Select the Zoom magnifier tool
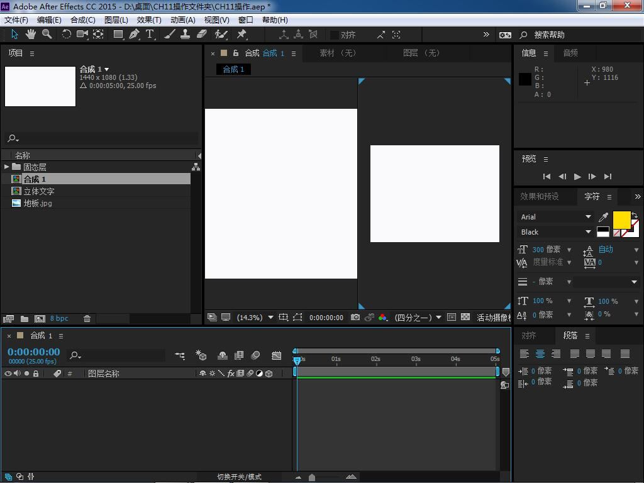 tap(47, 35)
